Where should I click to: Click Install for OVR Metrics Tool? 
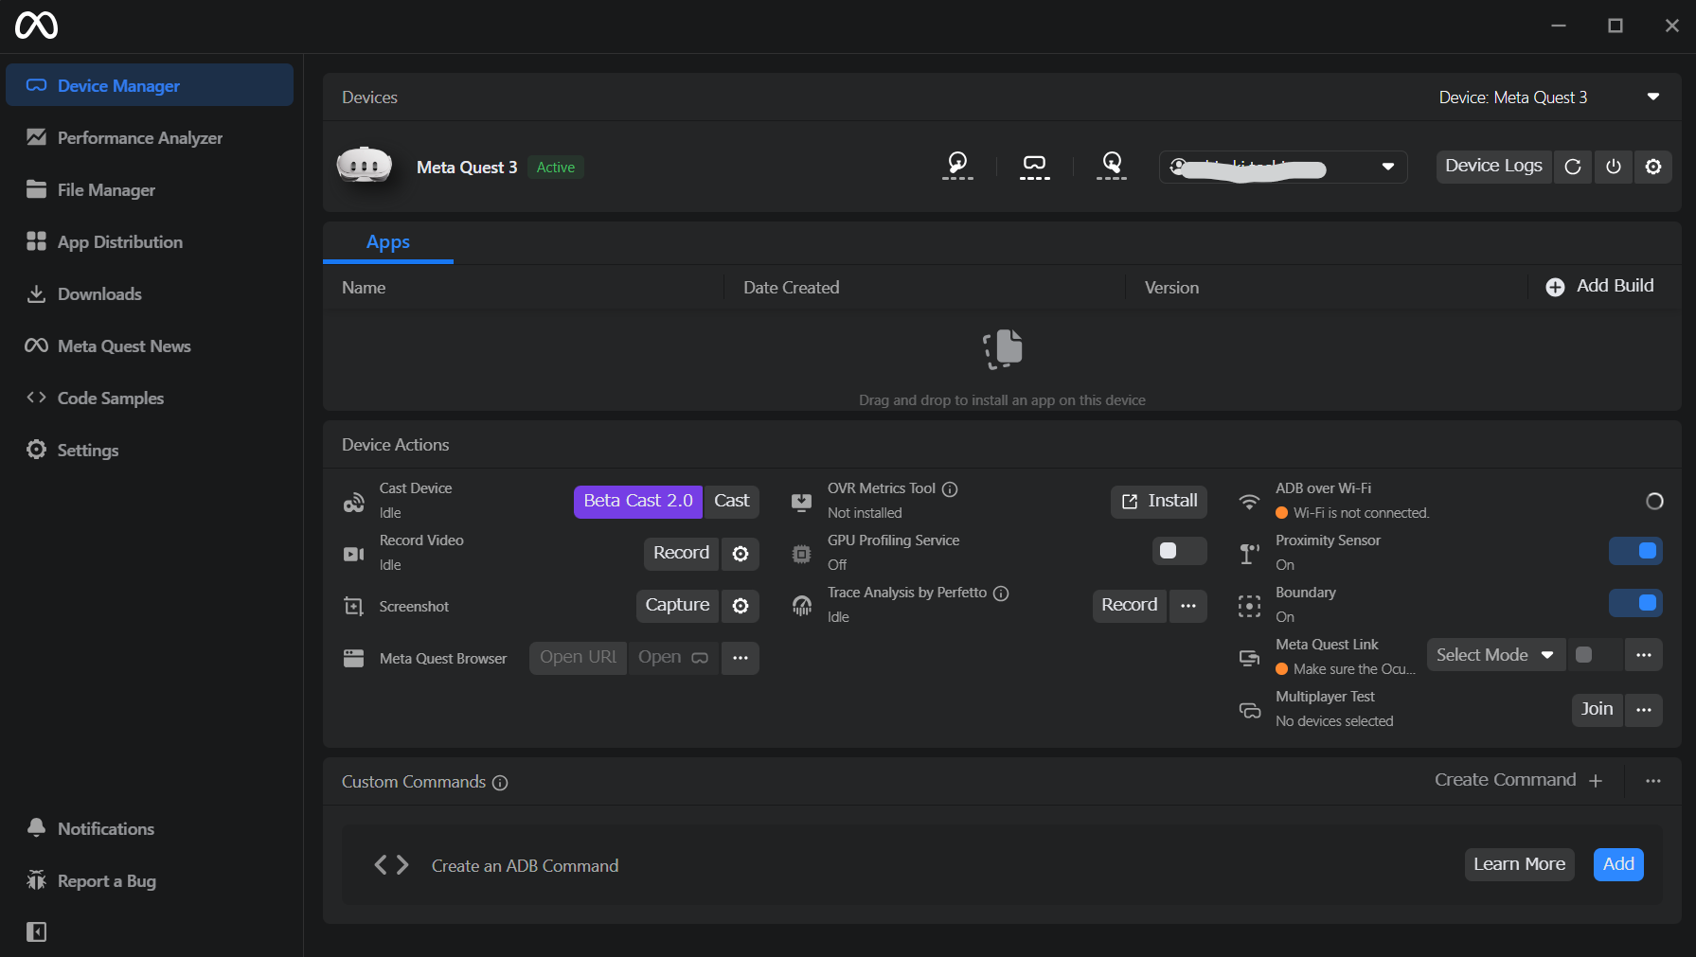1159,501
